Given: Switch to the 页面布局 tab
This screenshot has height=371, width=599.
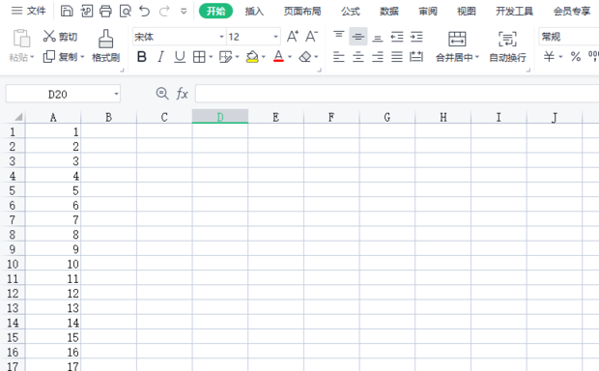Looking at the screenshot, I should click(302, 11).
